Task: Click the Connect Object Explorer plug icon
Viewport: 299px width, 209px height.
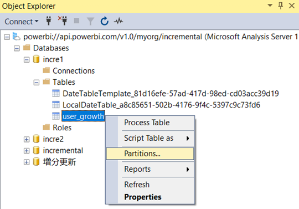Action: [49, 21]
